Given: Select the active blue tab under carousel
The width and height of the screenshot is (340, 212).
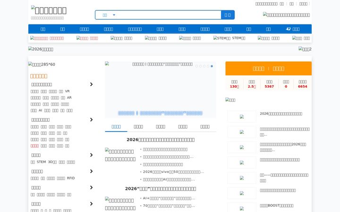Looking at the screenshot, I should click(116, 127).
